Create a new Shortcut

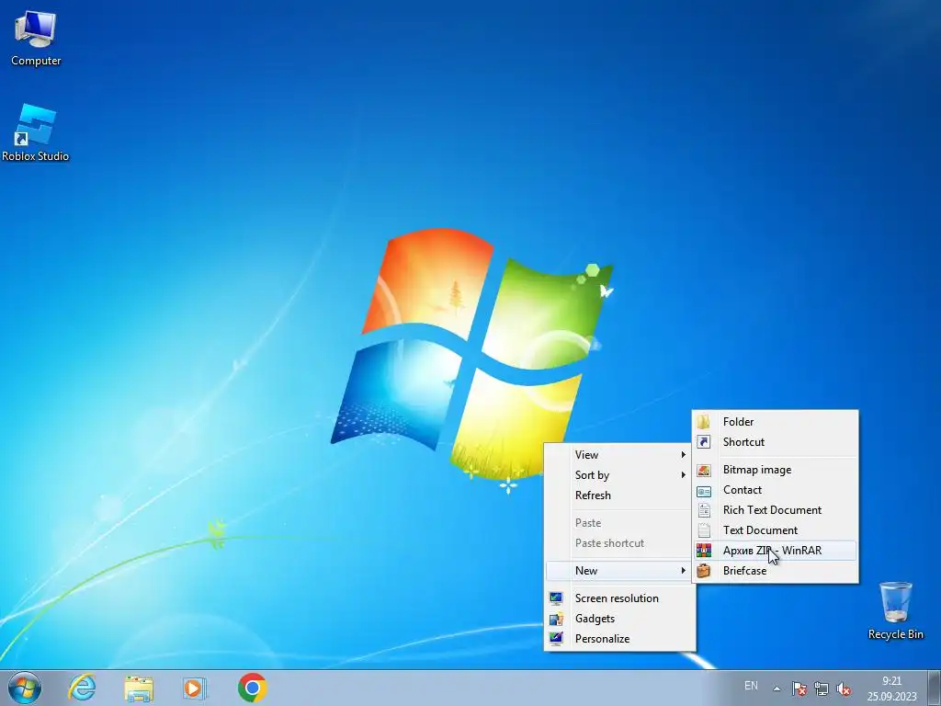point(775,442)
